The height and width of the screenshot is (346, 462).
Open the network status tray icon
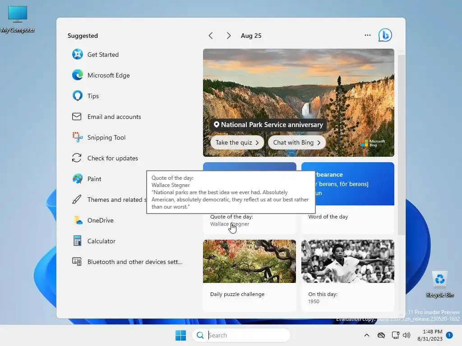(x=395, y=335)
